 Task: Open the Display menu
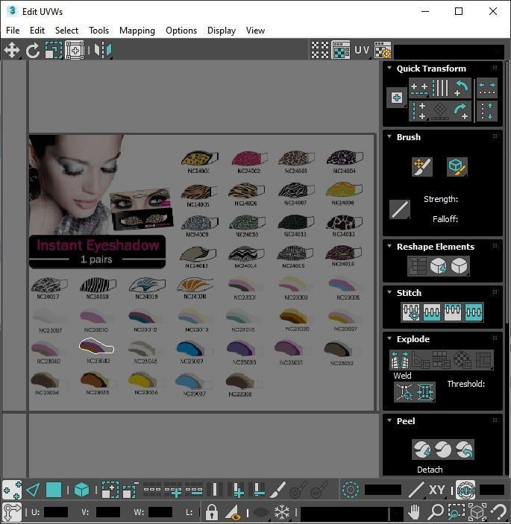tap(222, 31)
